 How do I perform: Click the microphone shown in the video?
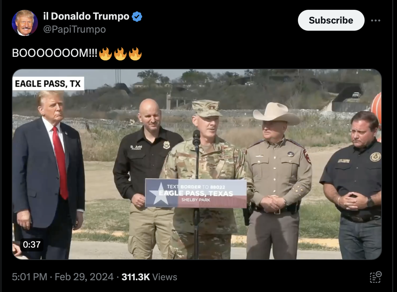tap(197, 138)
